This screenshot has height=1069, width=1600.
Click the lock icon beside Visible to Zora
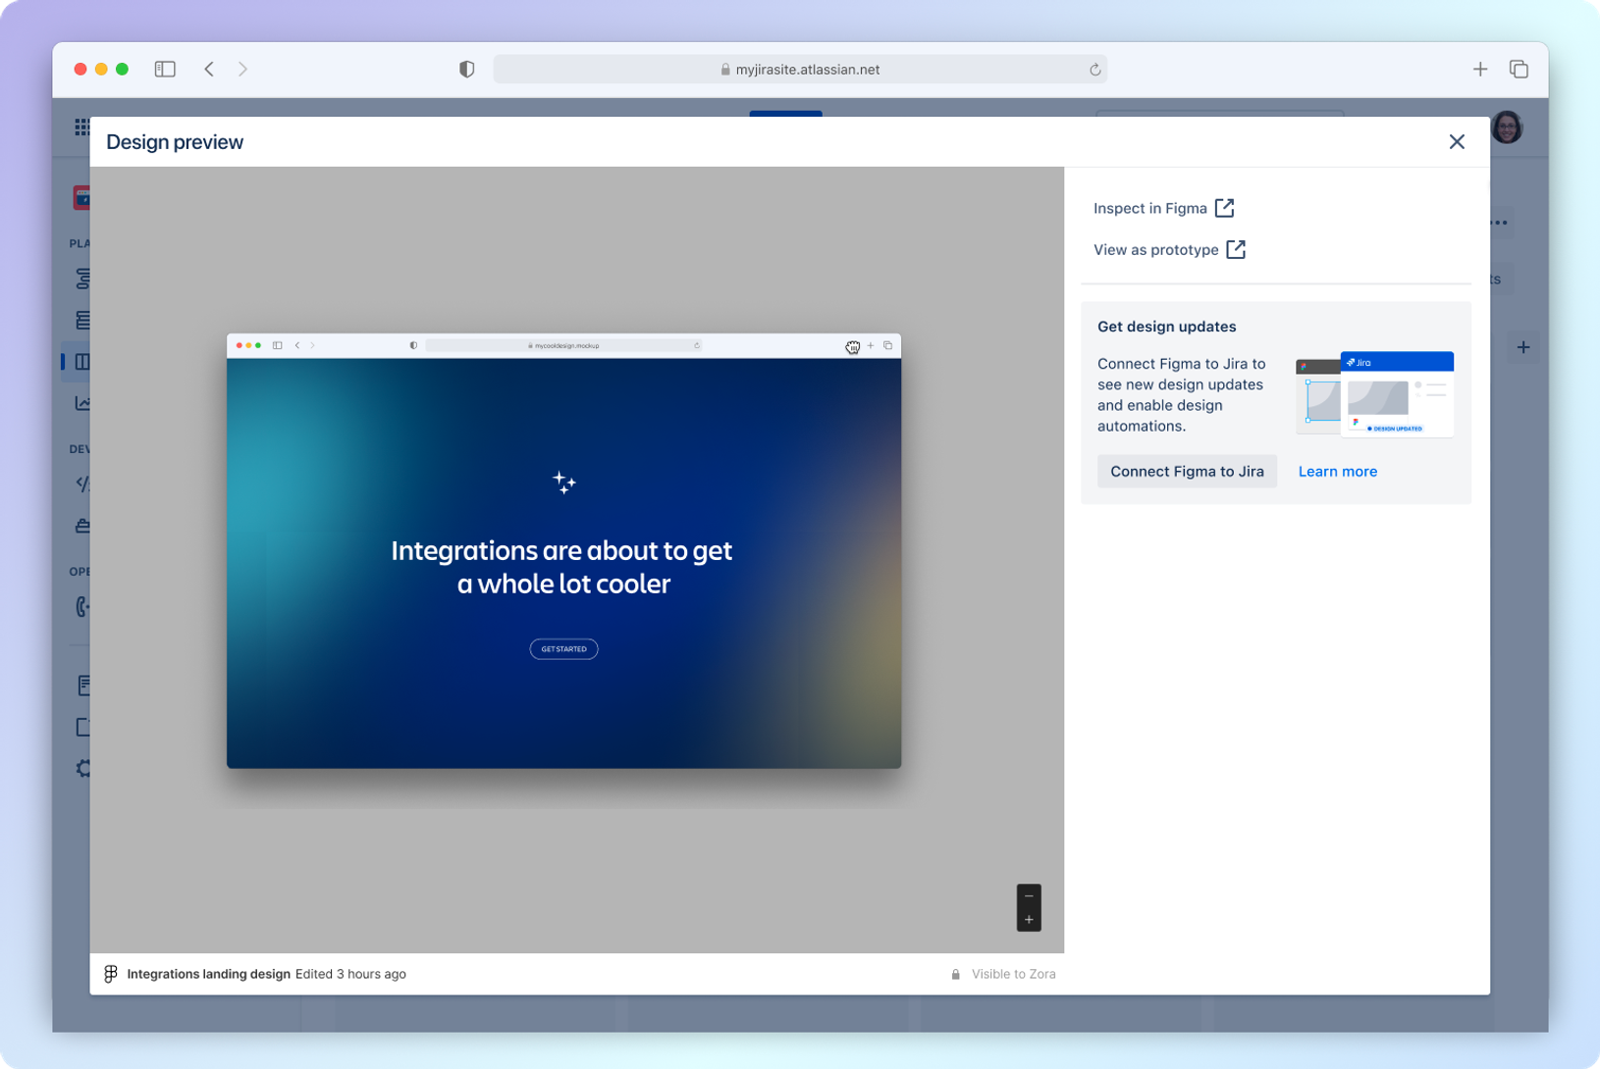point(955,975)
